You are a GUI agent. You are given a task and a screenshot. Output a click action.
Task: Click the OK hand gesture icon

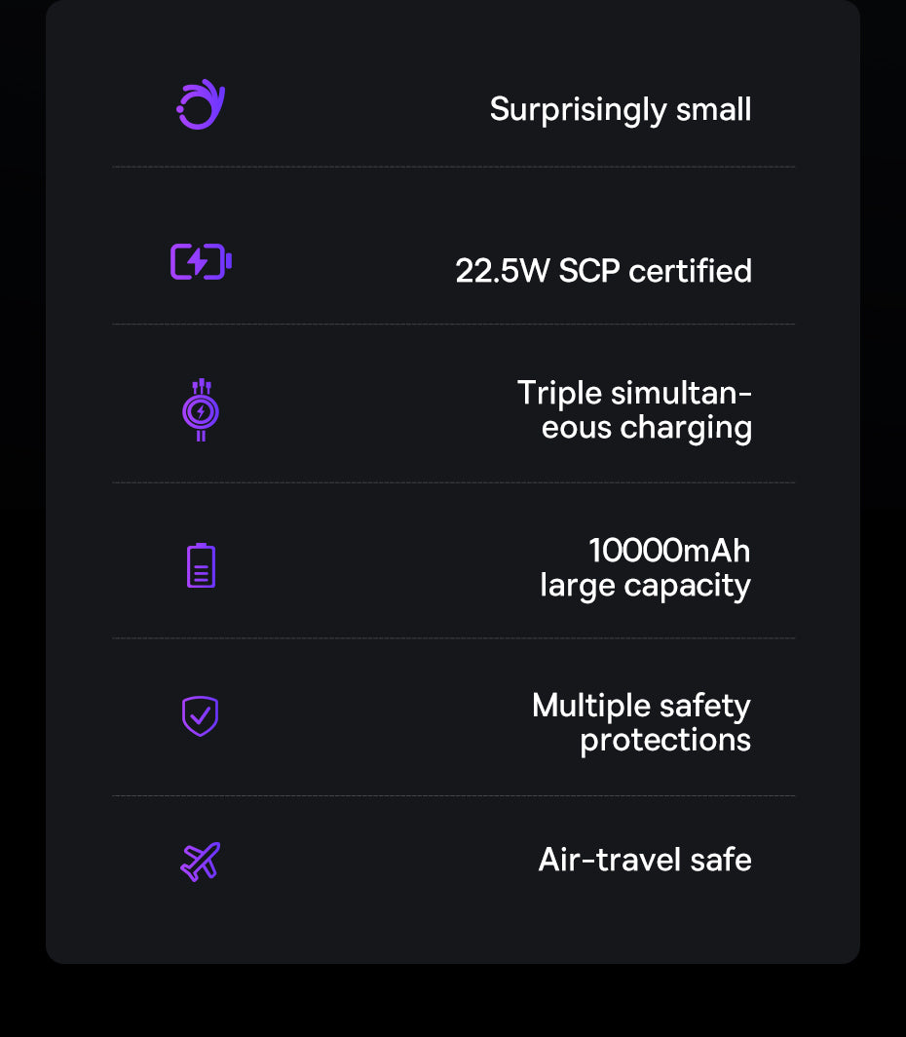[x=201, y=105]
